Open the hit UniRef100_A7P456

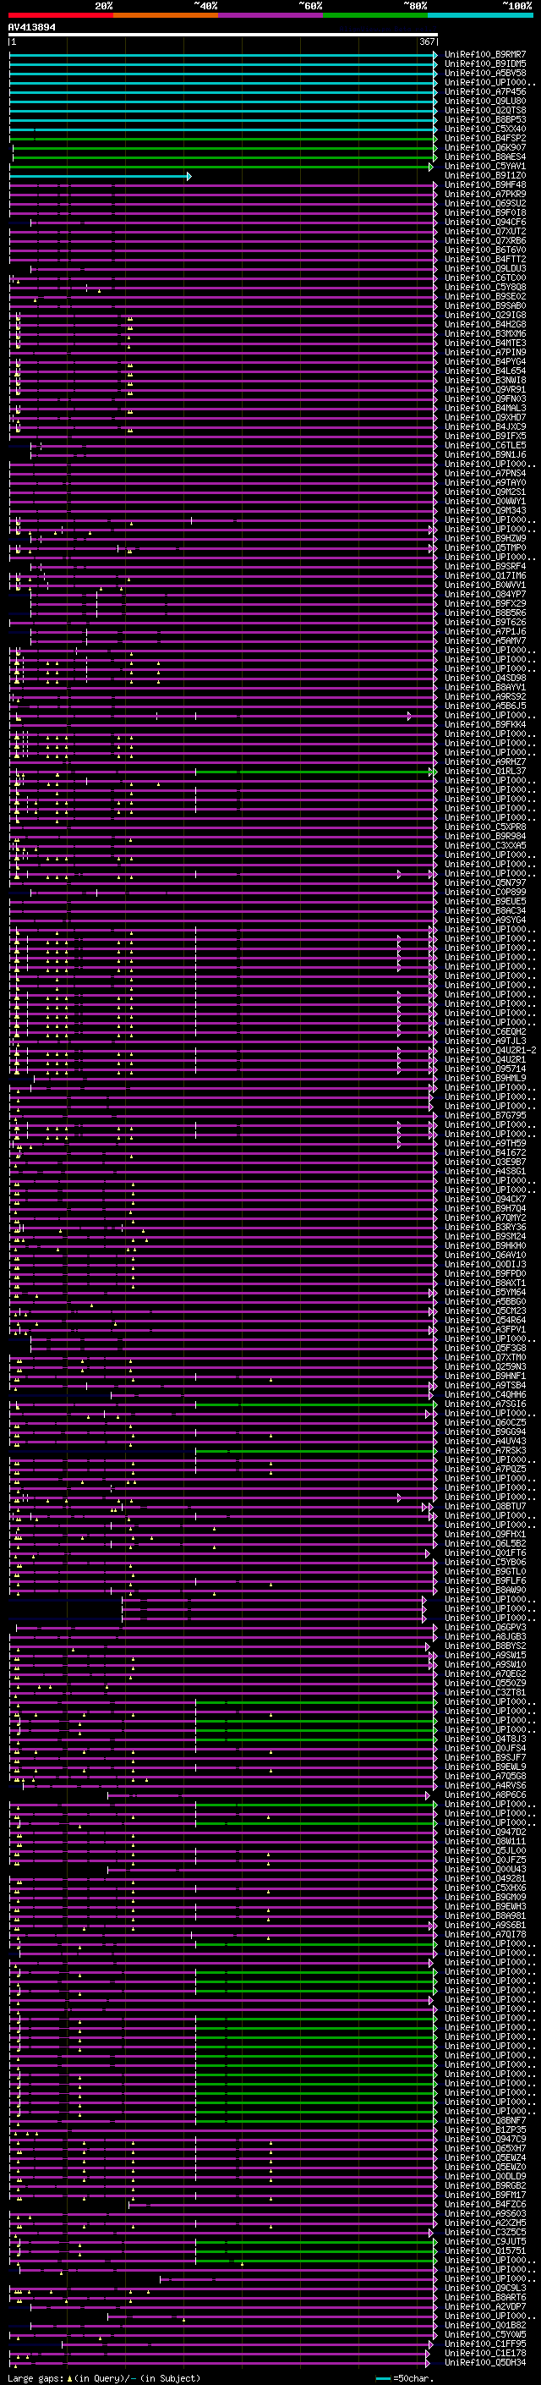[485, 92]
